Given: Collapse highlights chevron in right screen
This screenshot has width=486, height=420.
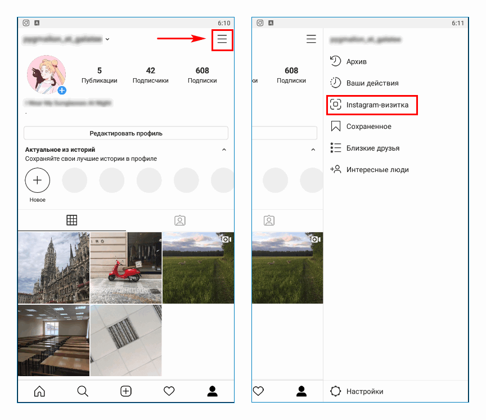Looking at the screenshot, I should pos(313,150).
